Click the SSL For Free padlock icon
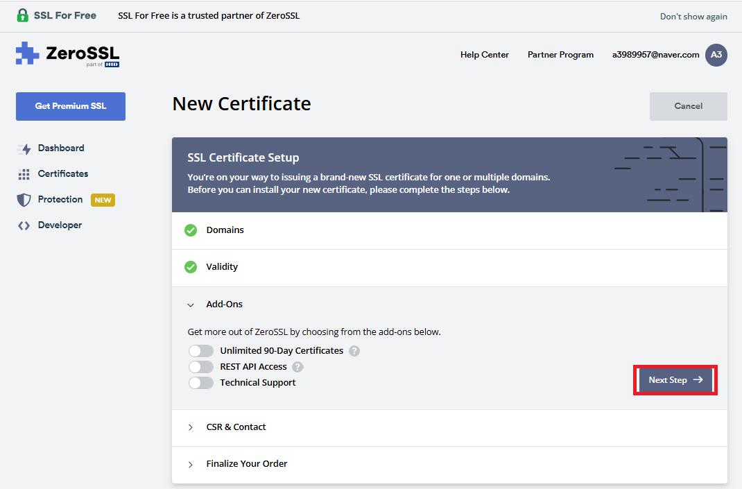The height and width of the screenshot is (489, 742). pos(22,15)
